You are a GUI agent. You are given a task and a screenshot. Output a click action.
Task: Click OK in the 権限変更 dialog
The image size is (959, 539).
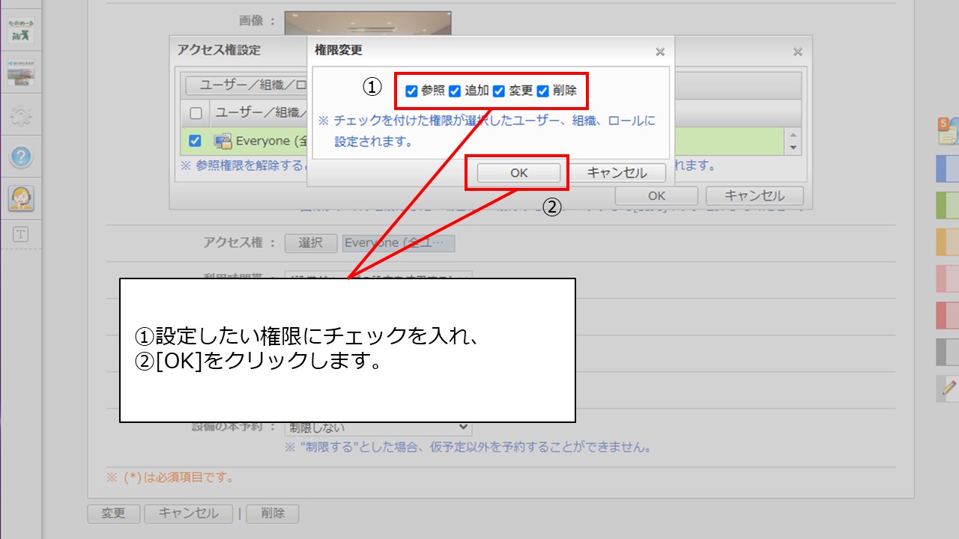pyautogui.click(x=518, y=173)
